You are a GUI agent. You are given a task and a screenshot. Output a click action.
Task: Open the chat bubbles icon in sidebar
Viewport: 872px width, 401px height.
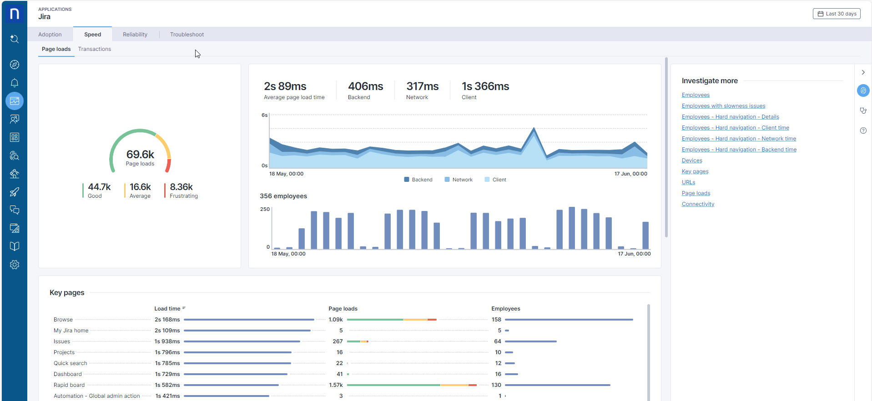click(x=15, y=210)
